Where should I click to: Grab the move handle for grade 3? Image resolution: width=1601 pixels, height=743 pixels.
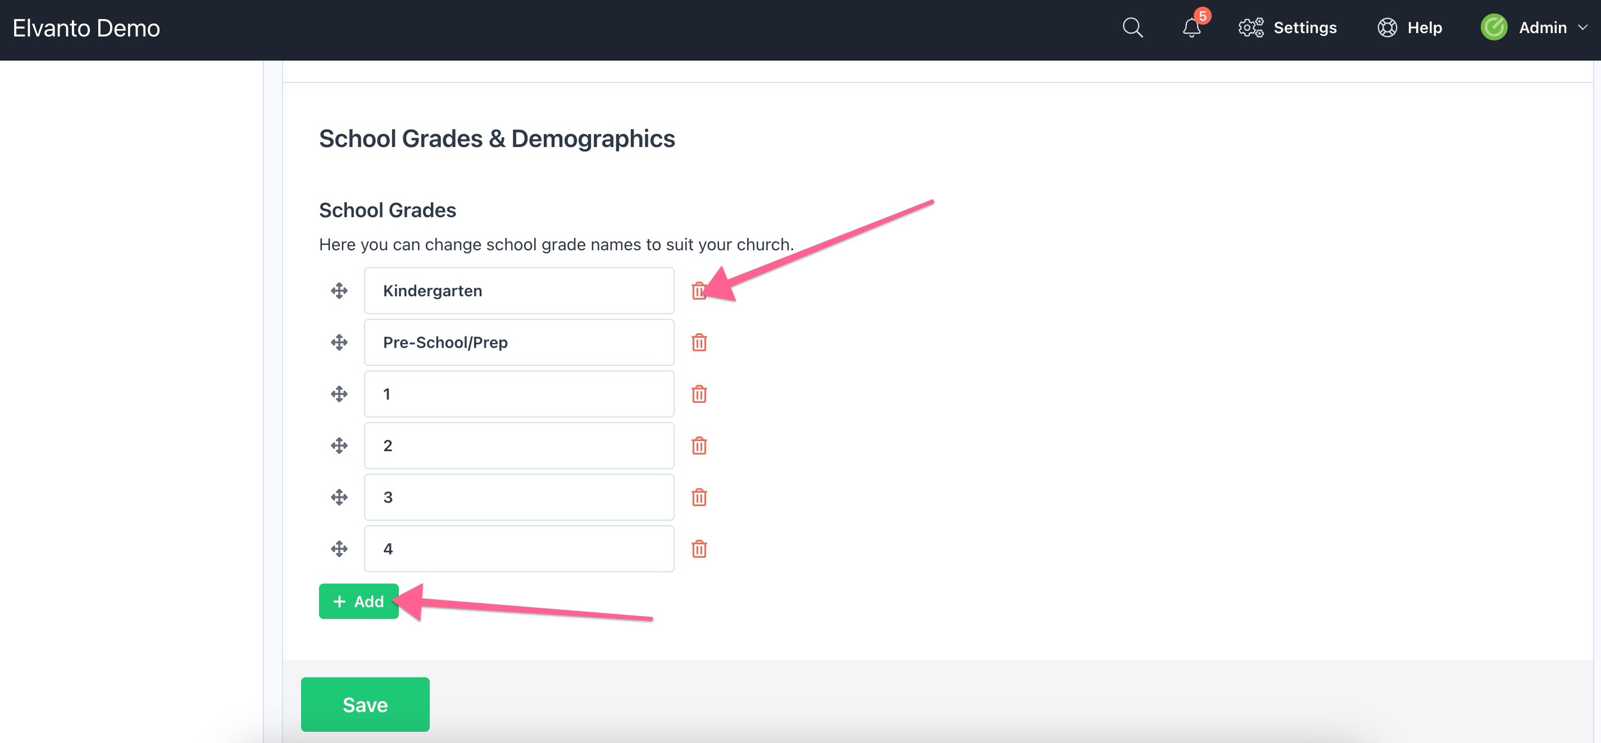pyautogui.click(x=339, y=497)
